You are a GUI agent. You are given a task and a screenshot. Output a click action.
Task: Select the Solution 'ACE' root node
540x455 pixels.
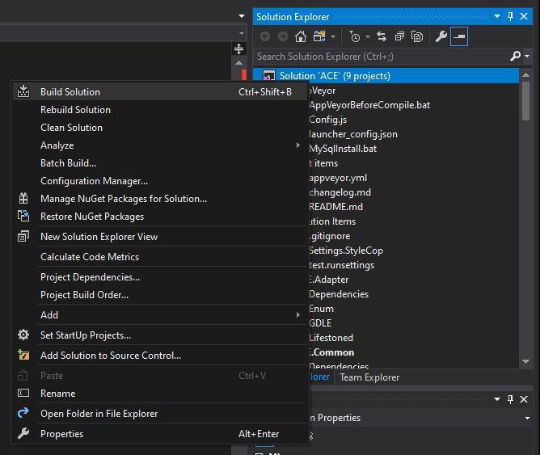click(x=386, y=76)
